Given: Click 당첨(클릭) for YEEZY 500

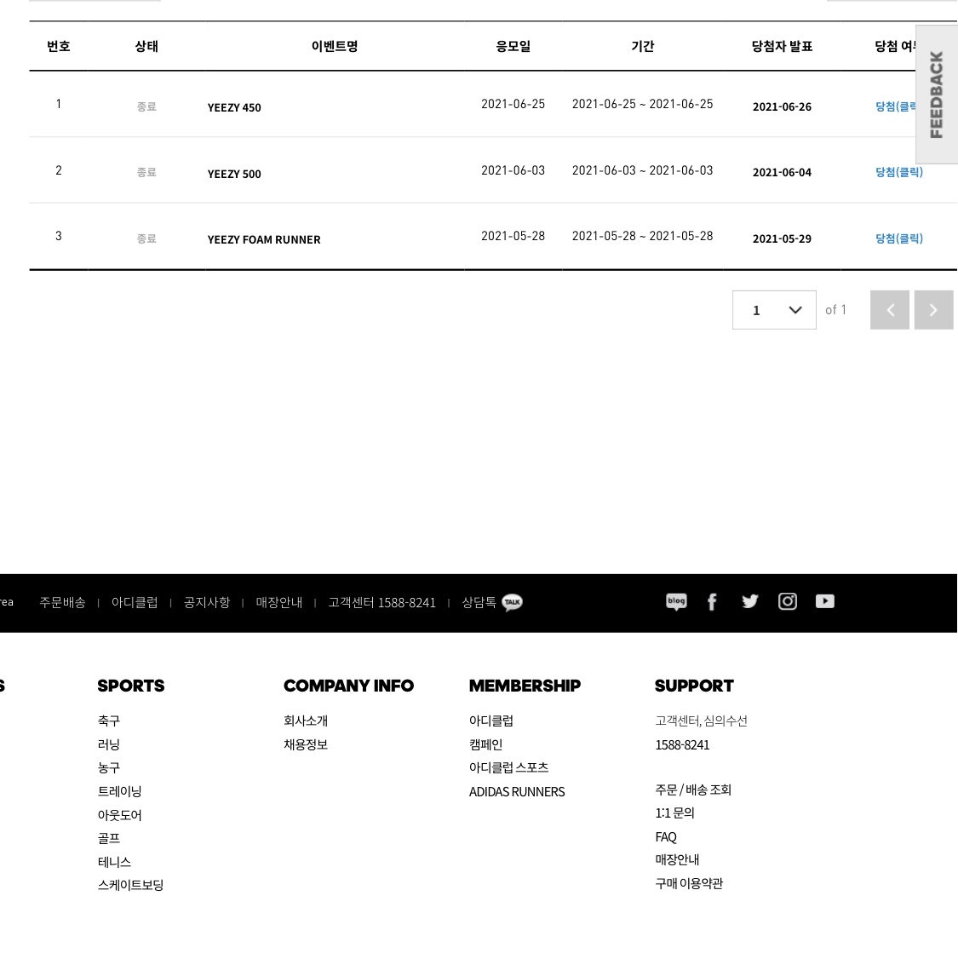Looking at the screenshot, I should 898,173.
